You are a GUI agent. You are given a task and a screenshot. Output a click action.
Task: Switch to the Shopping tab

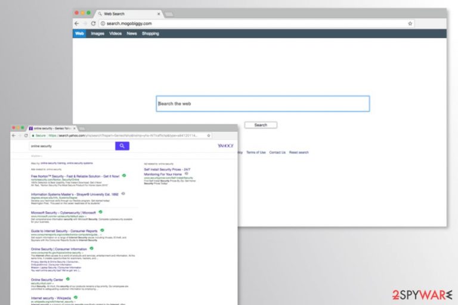coord(150,33)
